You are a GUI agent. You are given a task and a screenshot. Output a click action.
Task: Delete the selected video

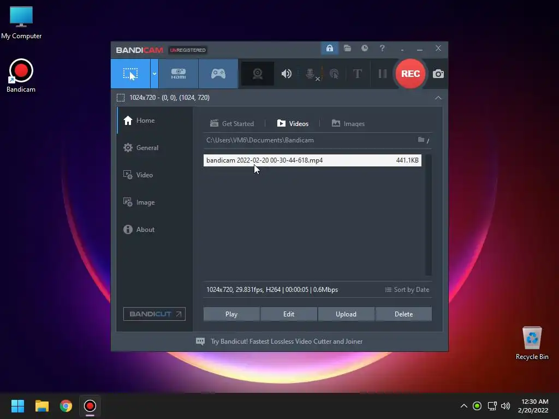coord(403,314)
